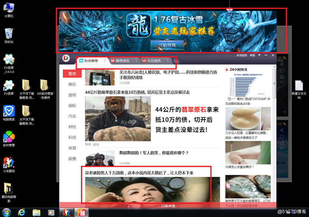Select the 体育 category
The width and height of the screenshot is (309, 217).
click(x=72, y=148)
